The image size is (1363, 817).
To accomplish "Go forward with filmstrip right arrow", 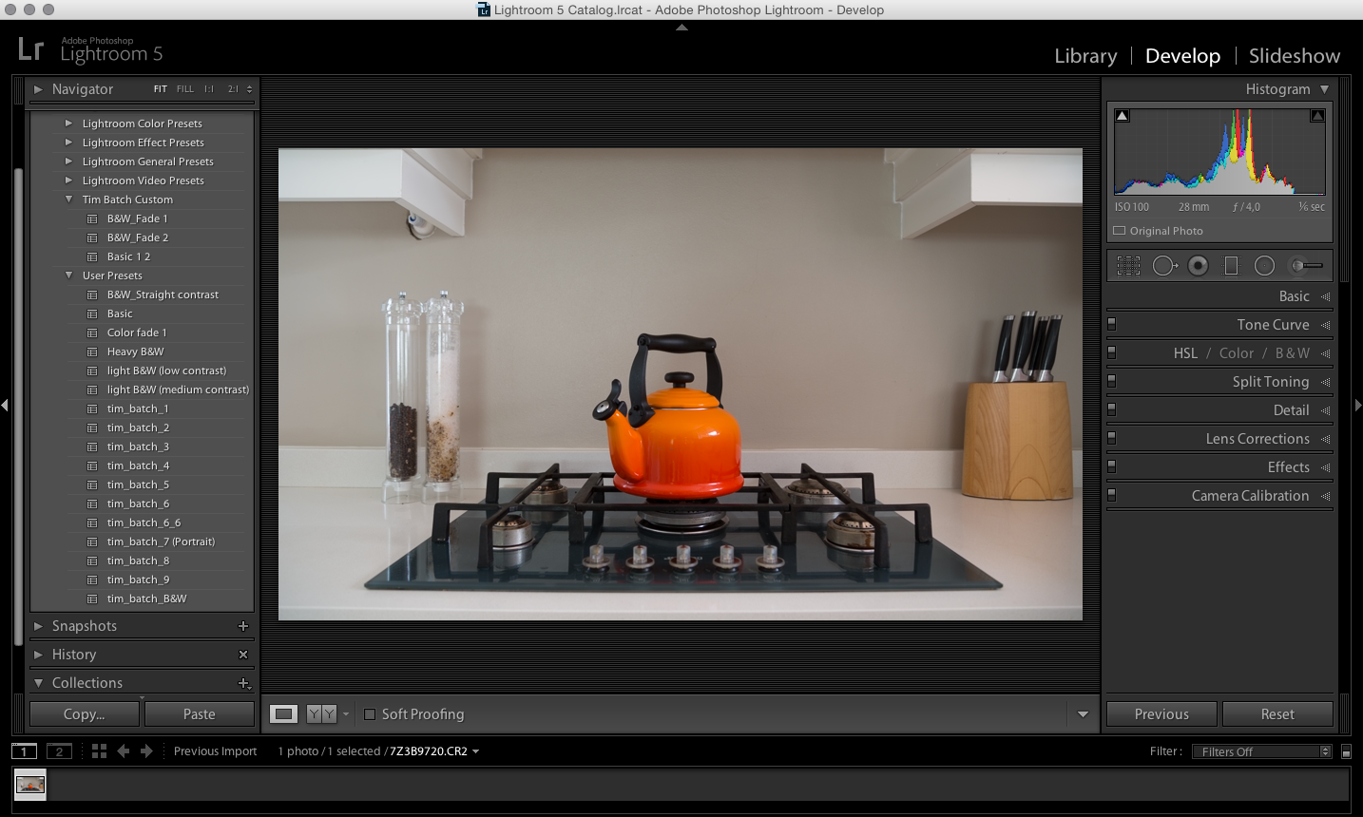I will point(146,751).
